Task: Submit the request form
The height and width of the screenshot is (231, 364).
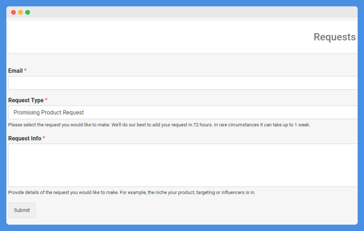Action: coord(22,210)
